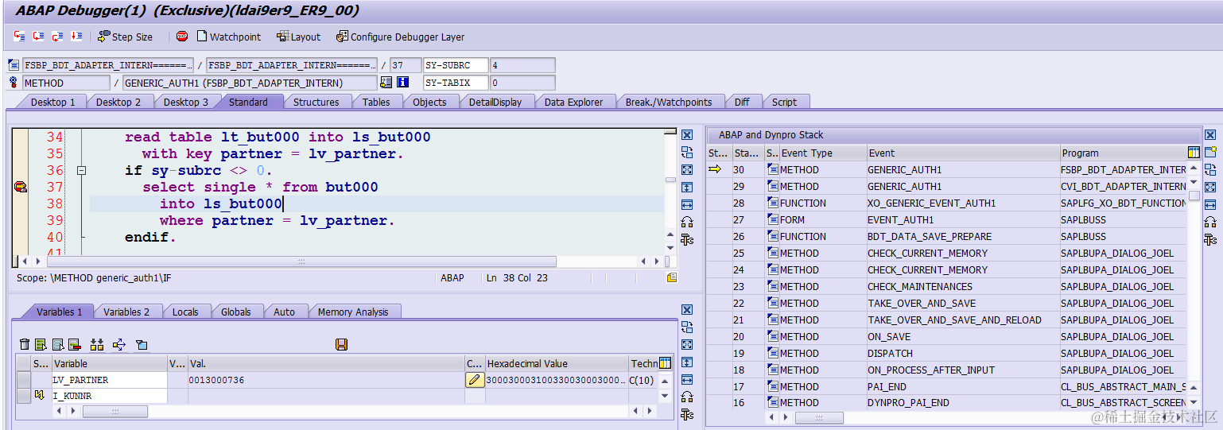Open Configure Debugger Layer
Screen dimensions: 1223x430
pos(401,37)
